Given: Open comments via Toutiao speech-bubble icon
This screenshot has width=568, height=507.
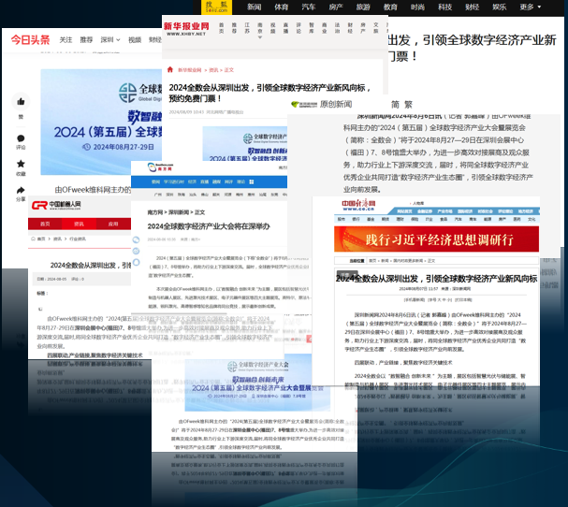Looking at the screenshot, I should (21, 138).
